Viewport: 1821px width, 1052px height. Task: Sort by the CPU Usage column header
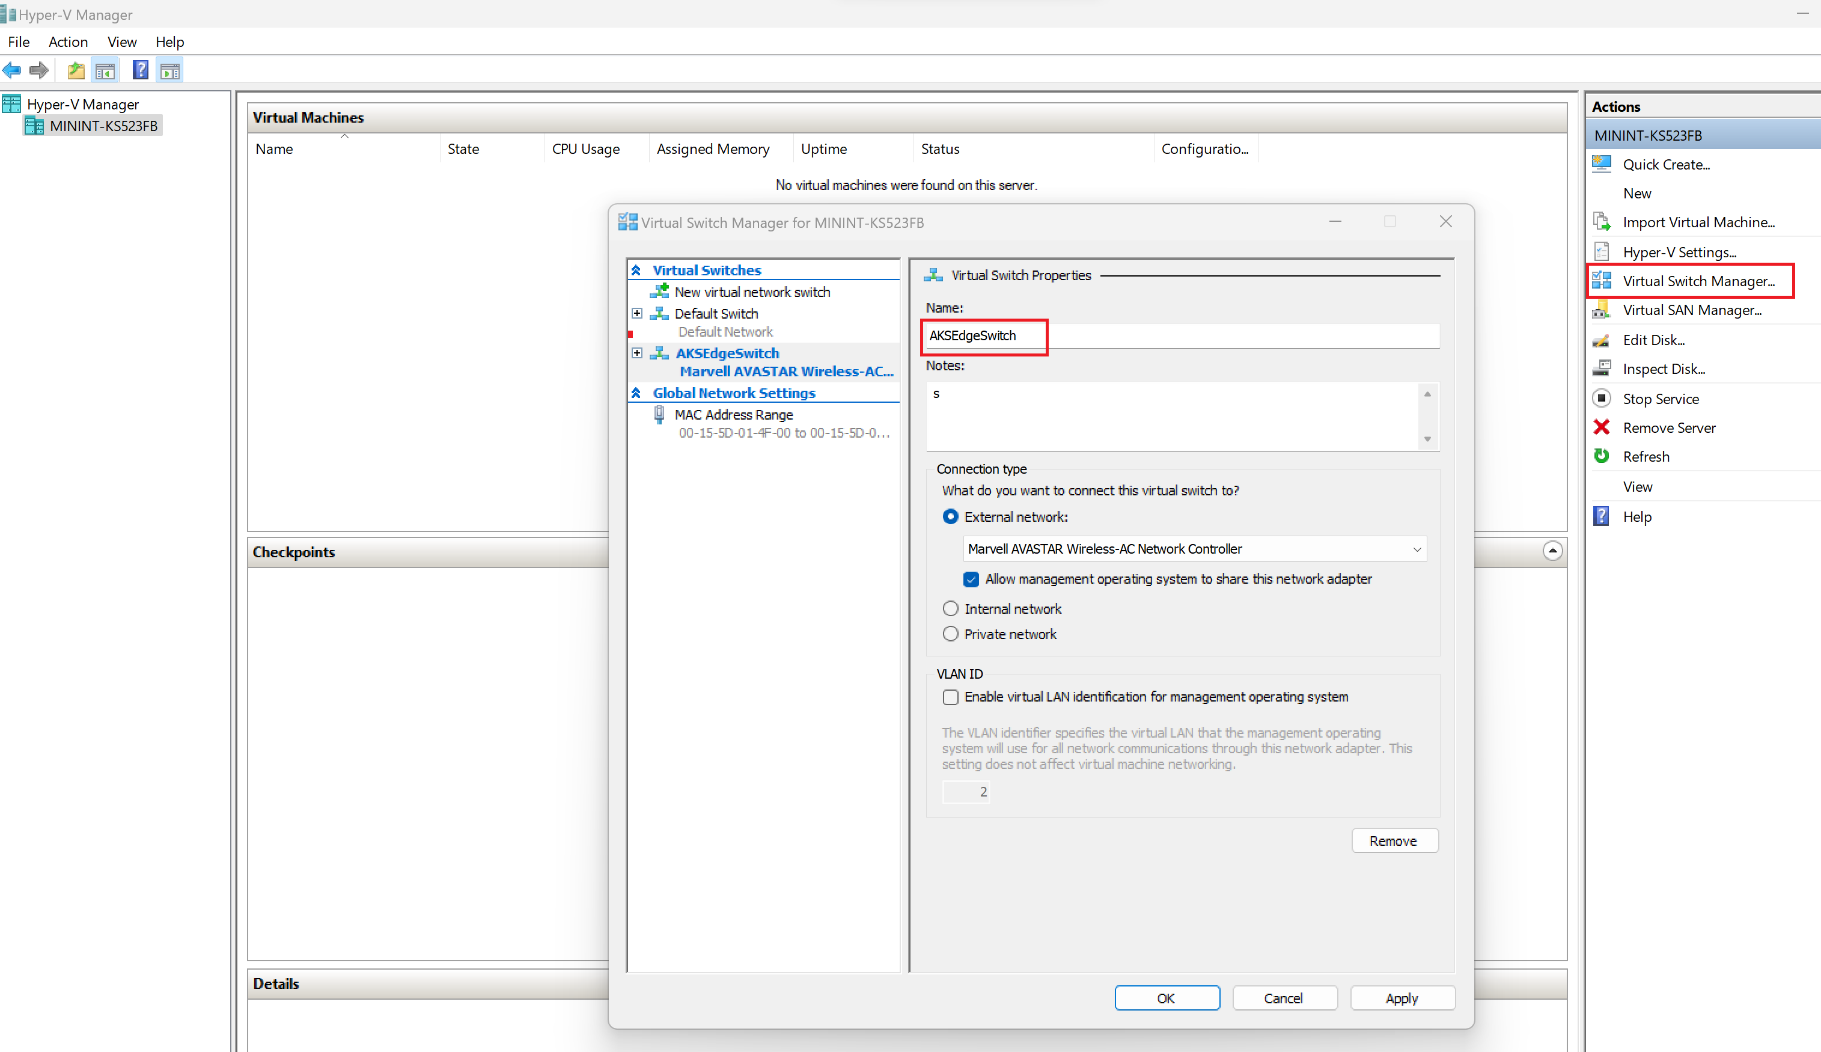[596, 149]
